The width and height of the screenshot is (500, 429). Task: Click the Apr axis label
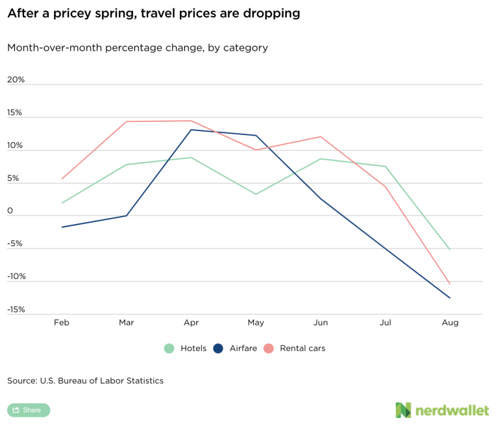coord(191,323)
